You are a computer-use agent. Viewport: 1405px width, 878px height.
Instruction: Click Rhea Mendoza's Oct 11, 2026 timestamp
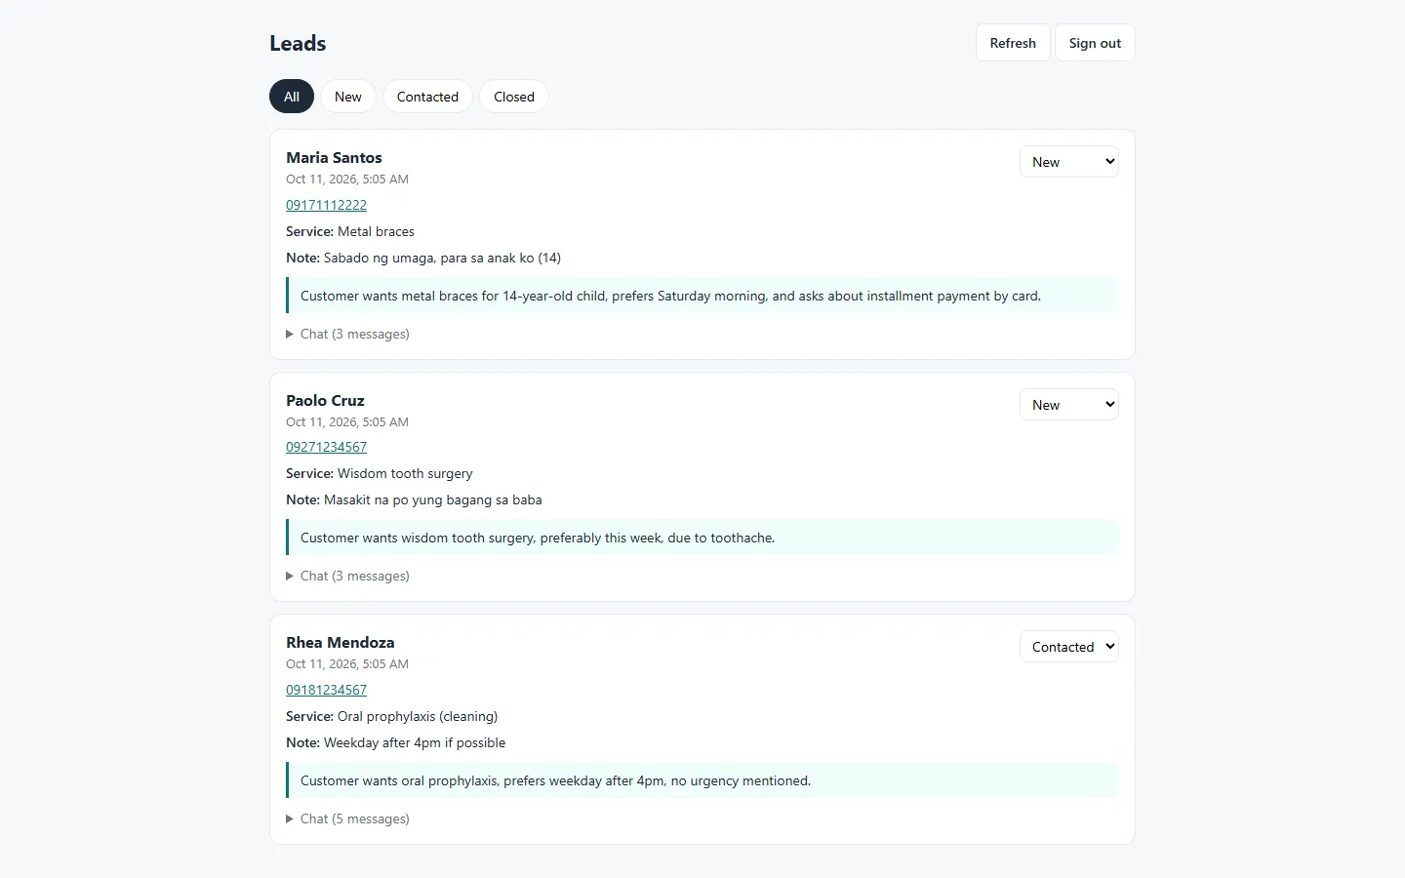coord(347,664)
